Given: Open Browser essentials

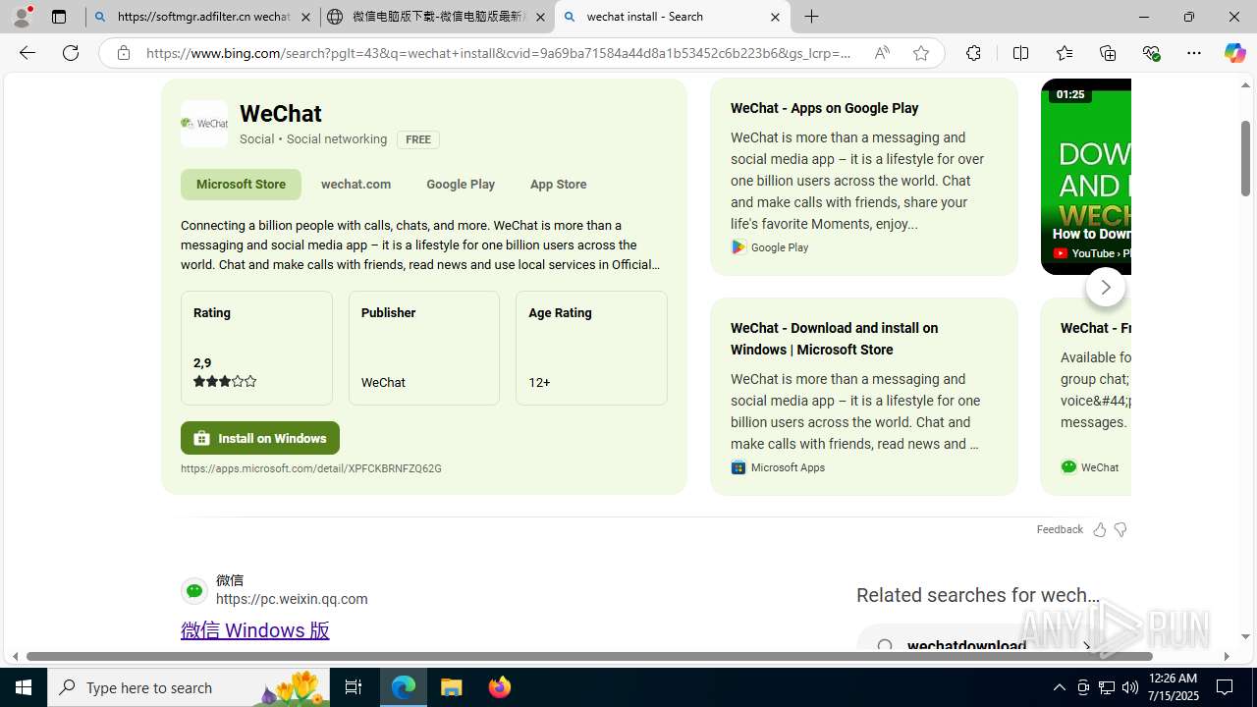Looking at the screenshot, I should pyautogui.click(x=1151, y=53).
